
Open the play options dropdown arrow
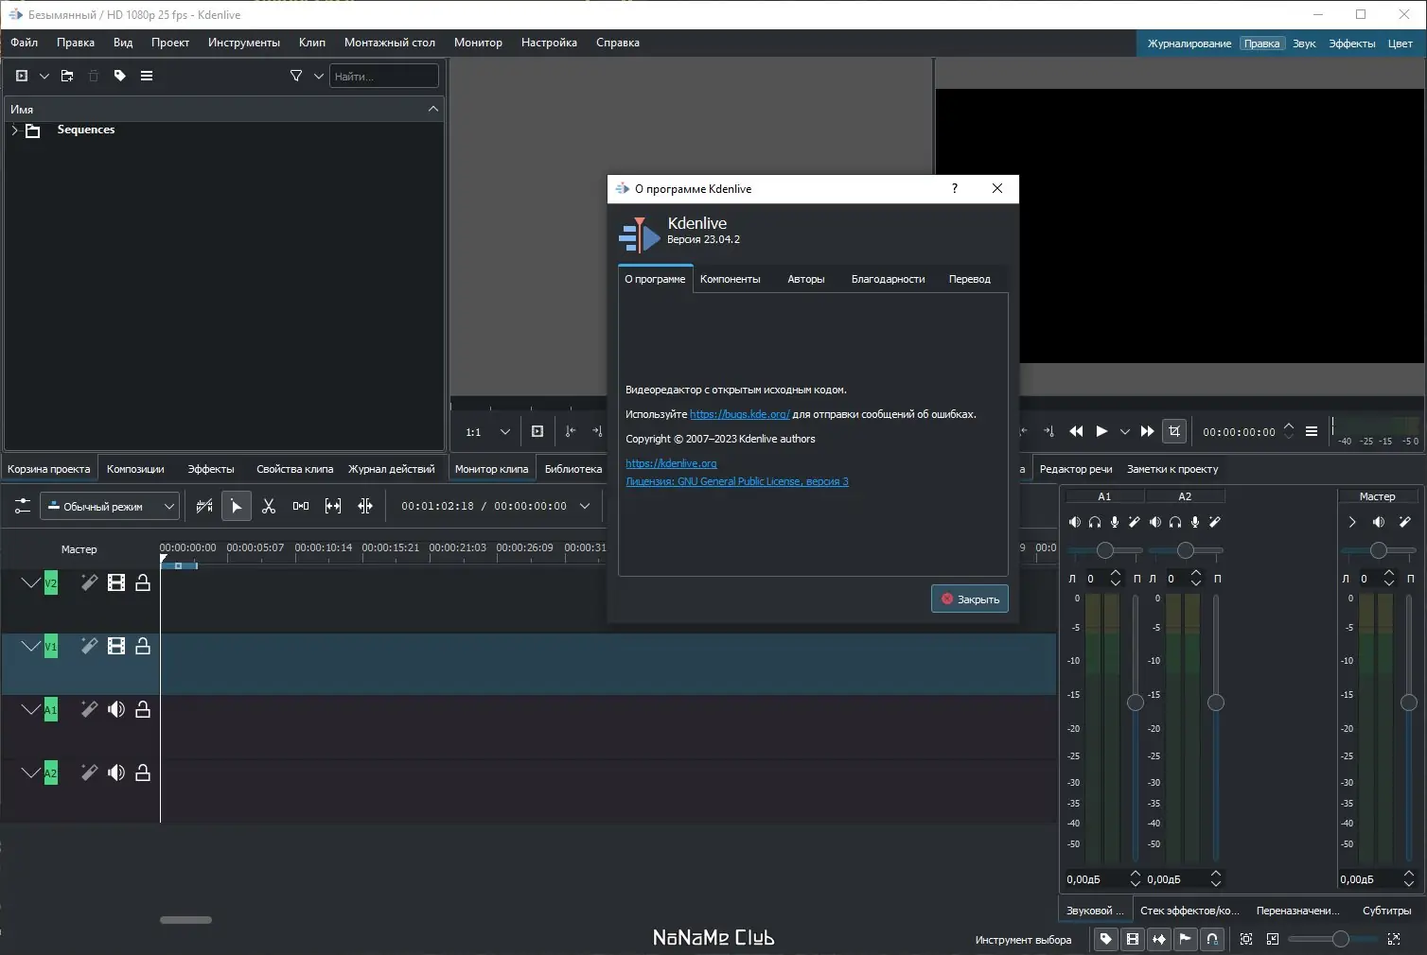pos(1125,431)
